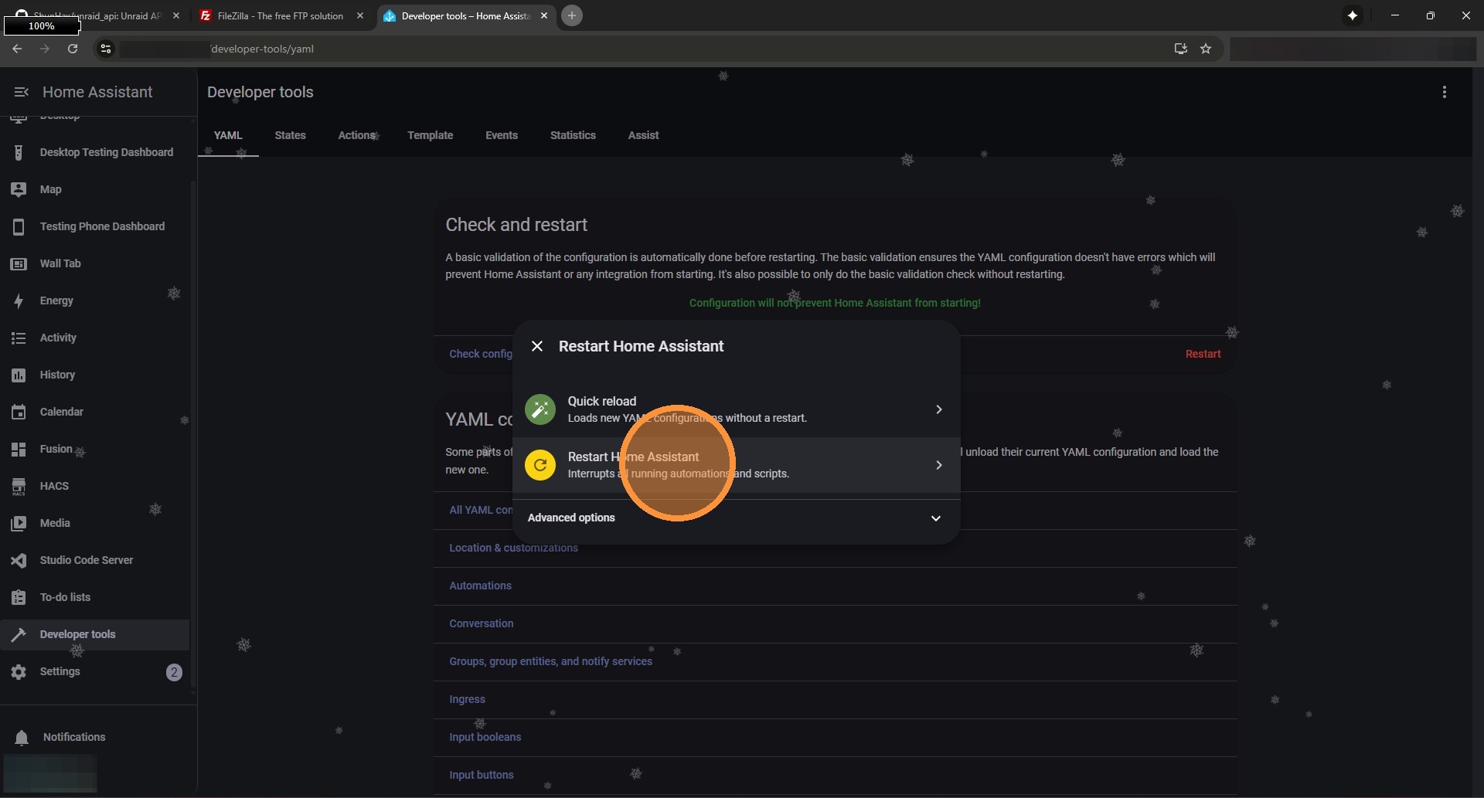Image resolution: width=1484 pixels, height=798 pixels.
Task: Switch to the Actions tab
Action: [357, 135]
